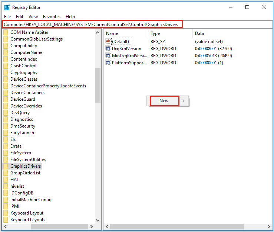
Task: Click the folder icon of Errata
Action: coord(6,146)
